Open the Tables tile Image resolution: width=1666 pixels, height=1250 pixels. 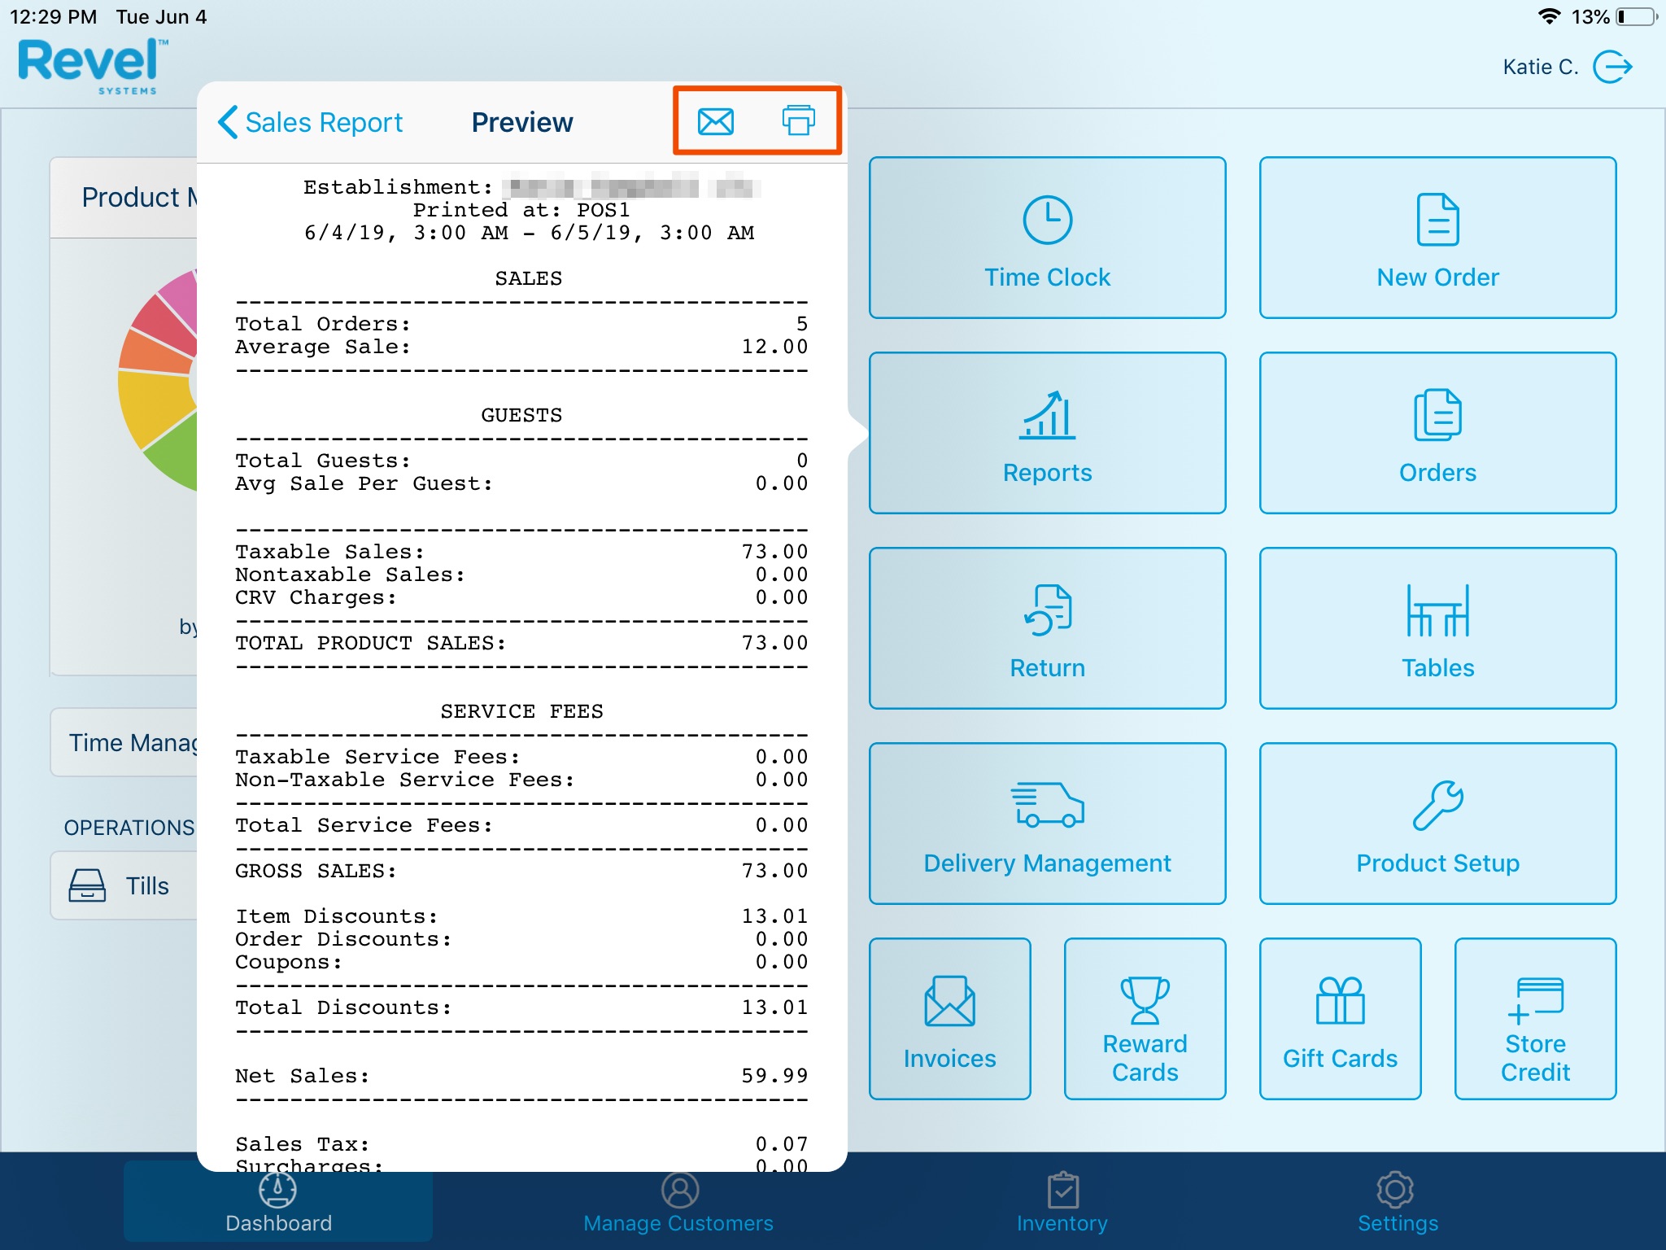[x=1437, y=628]
